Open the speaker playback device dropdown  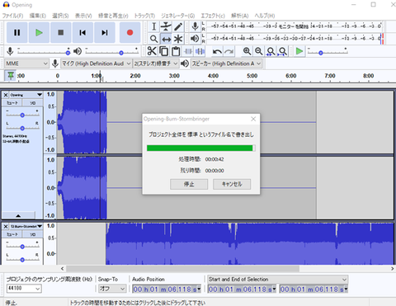pyautogui.click(x=226, y=64)
